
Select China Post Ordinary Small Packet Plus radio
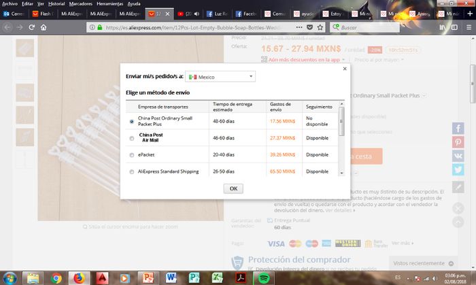[131, 121]
